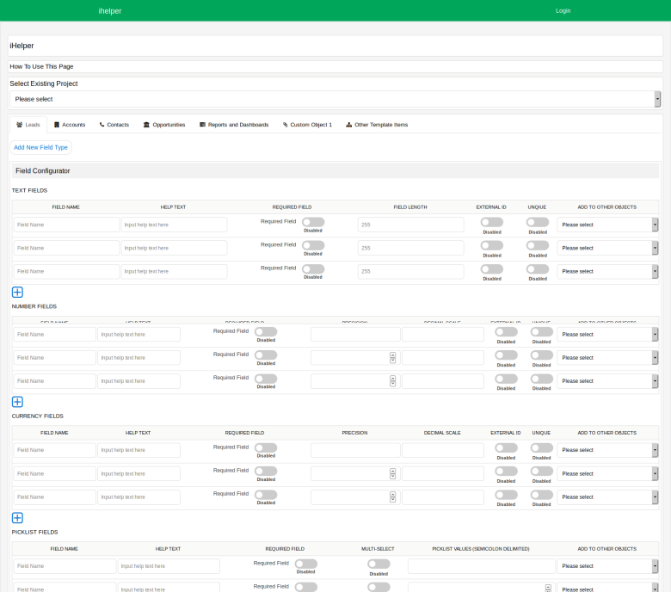This screenshot has height=592, width=671.
Task: Open Other Template Items tab
Action: [377, 125]
